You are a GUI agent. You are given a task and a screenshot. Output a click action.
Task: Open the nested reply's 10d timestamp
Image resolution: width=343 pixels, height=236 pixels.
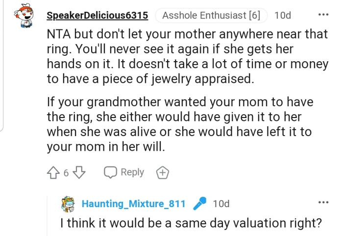(x=221, y=204)
